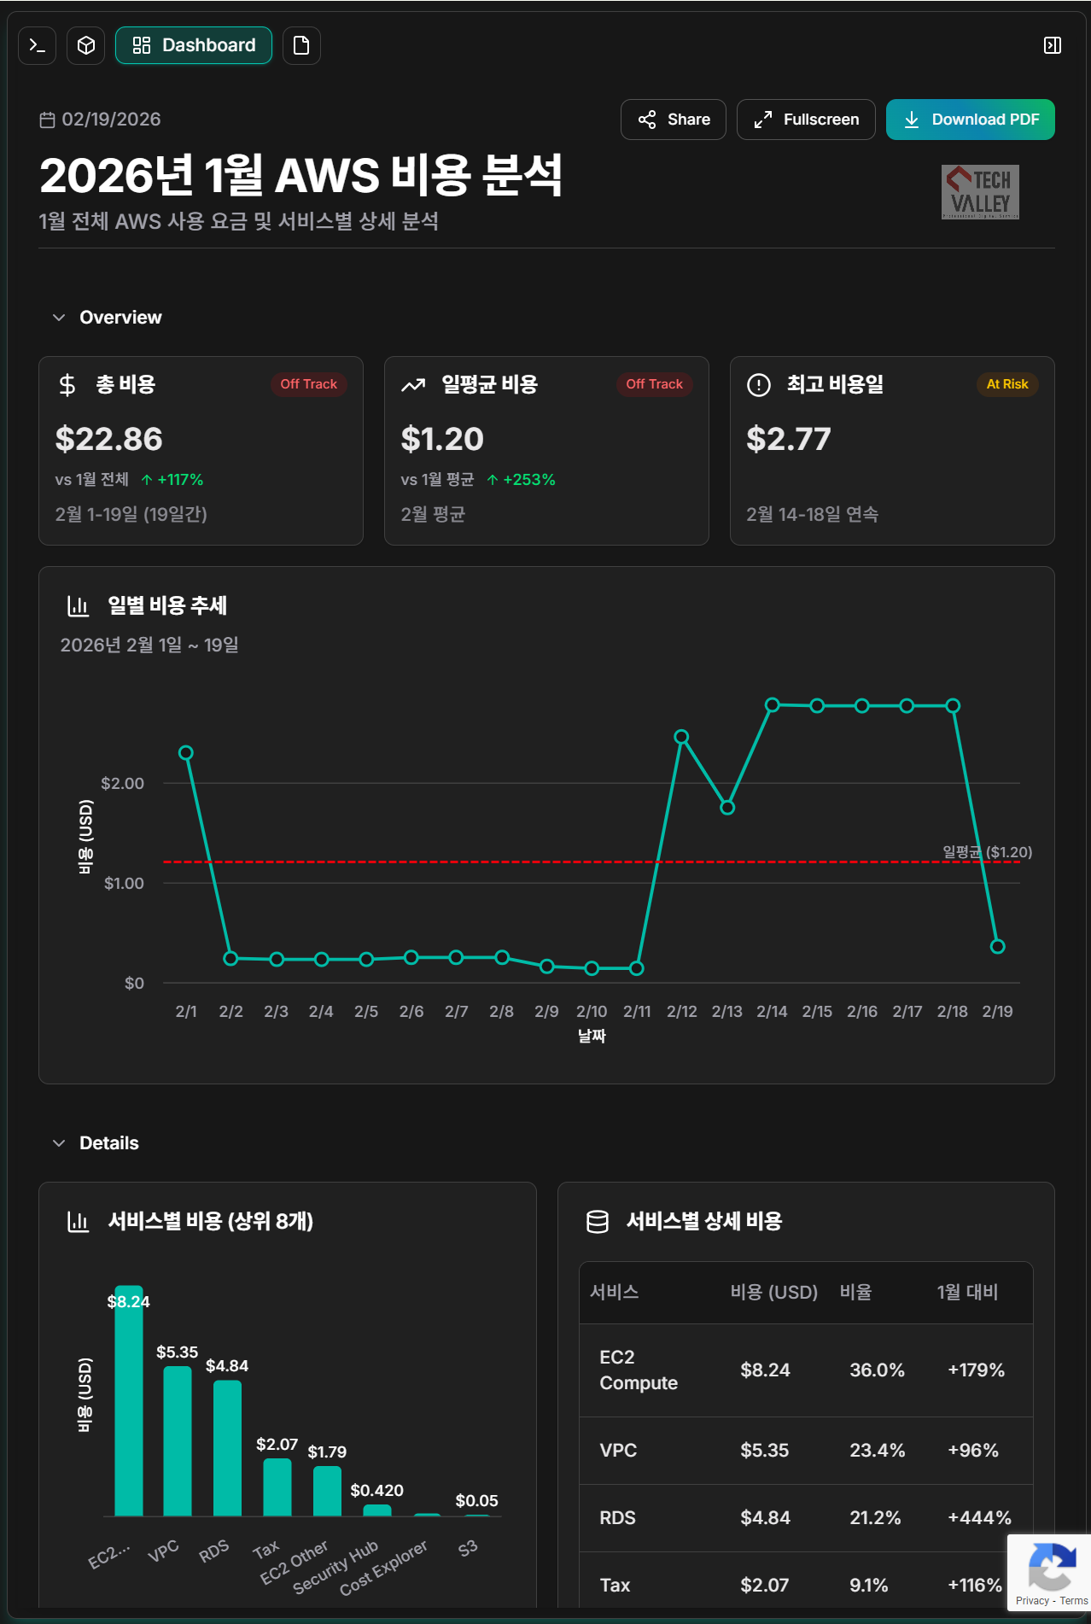Click the At Risk badge
Image resolution: width=1091 pixels, height=1624 pixels.
(x=1007, y=384)
